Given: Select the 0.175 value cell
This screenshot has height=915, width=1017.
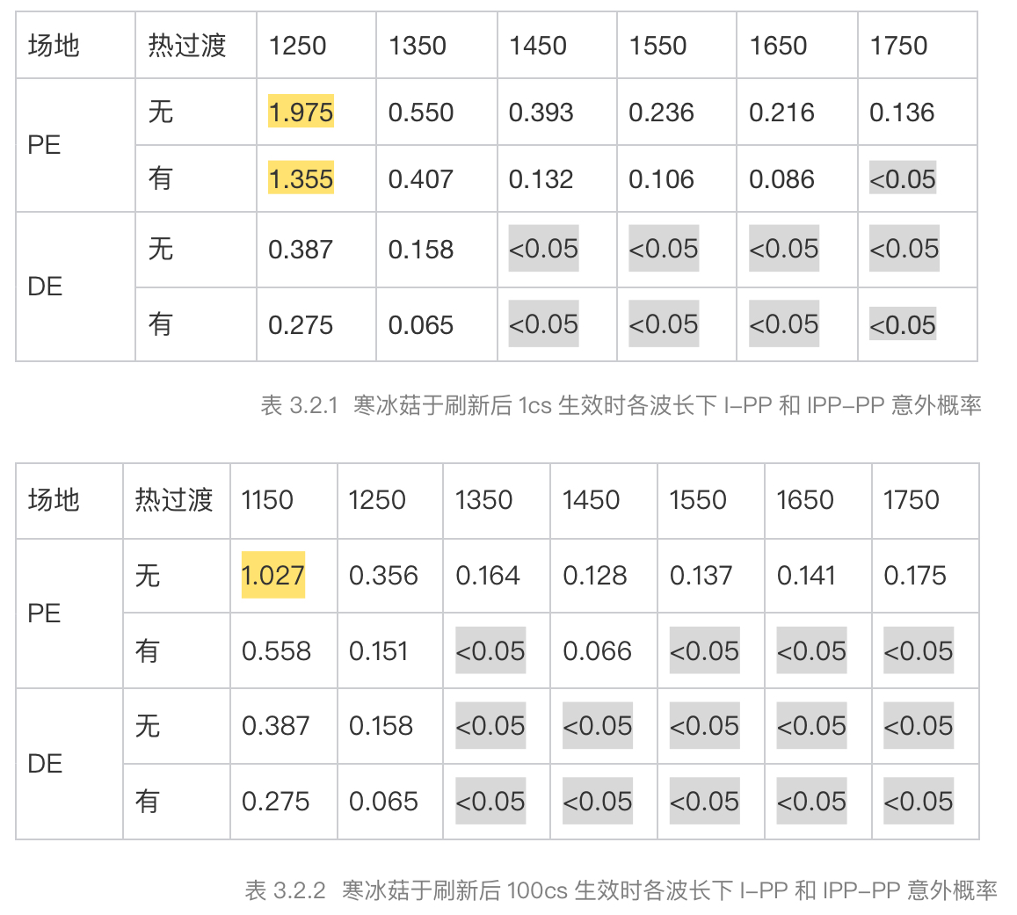Looking at the screenshot, I should point(915,576).
